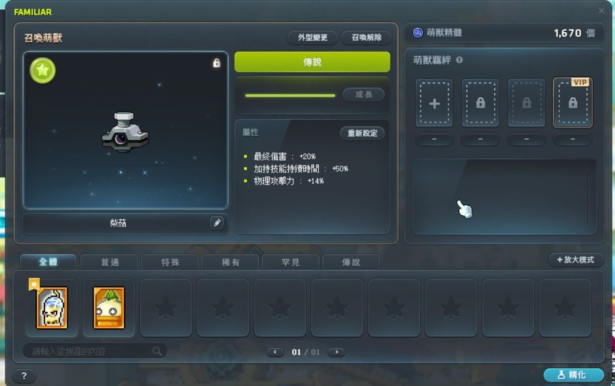
Task: Go to the previous familiar page
Action: pos(275,352)
